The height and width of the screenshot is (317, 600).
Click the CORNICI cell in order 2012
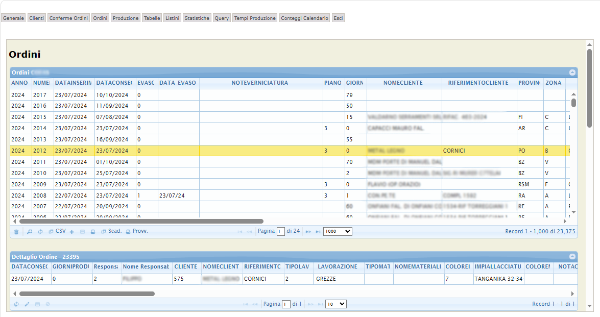point(479,151)
